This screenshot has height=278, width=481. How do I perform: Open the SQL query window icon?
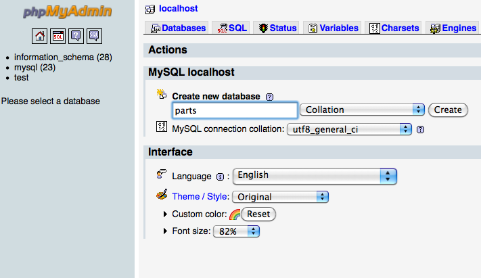[58, 37]
